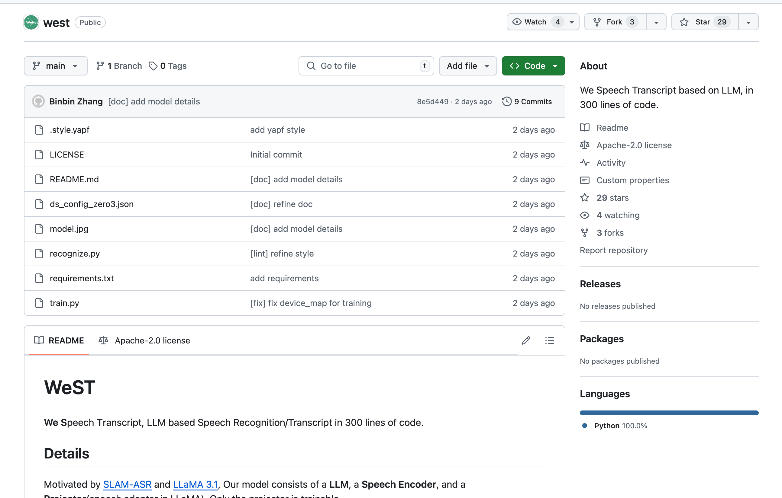Click the file icon next to requirements.txt
The height and width of the screenshot is (498, 782).
[x=39, y=278]
